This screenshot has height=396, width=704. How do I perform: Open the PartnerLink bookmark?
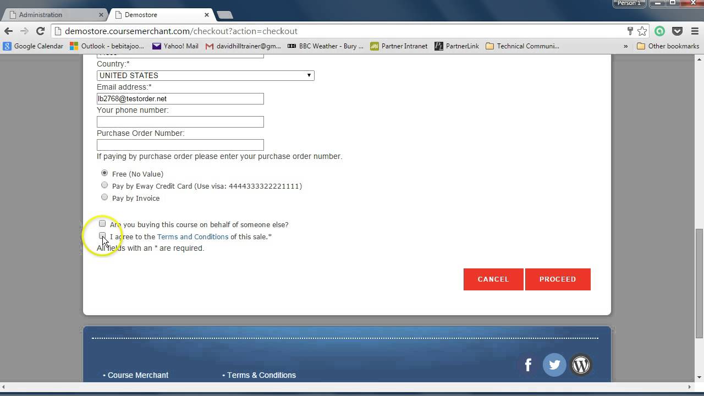[457, 46]
